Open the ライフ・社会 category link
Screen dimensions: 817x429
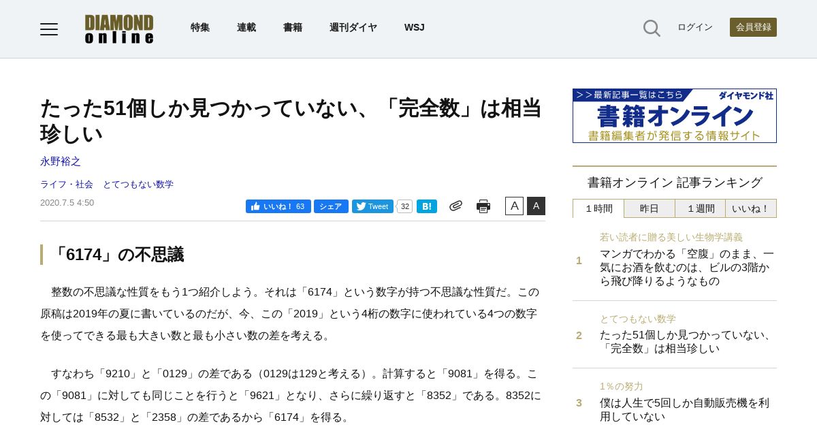pyautogui.click(x=67, y=185)
